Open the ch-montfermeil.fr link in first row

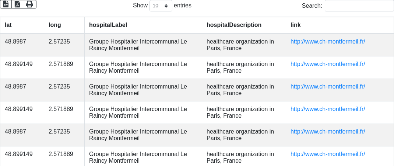tap(328, 42)
